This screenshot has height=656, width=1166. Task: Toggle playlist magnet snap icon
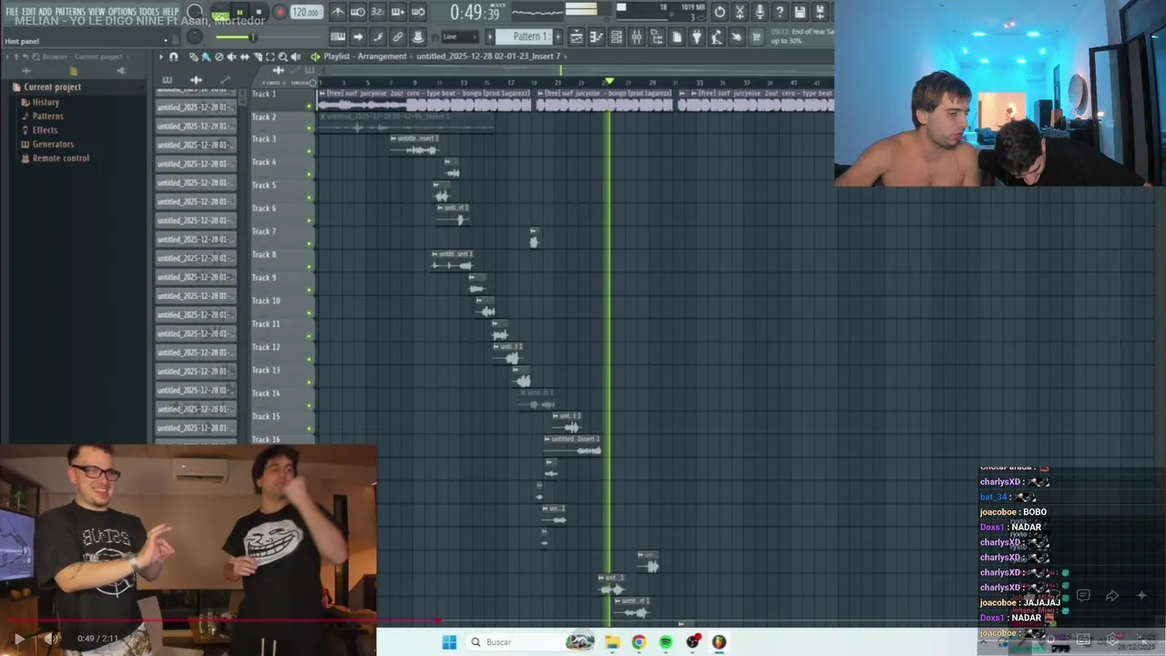(174, 56)
